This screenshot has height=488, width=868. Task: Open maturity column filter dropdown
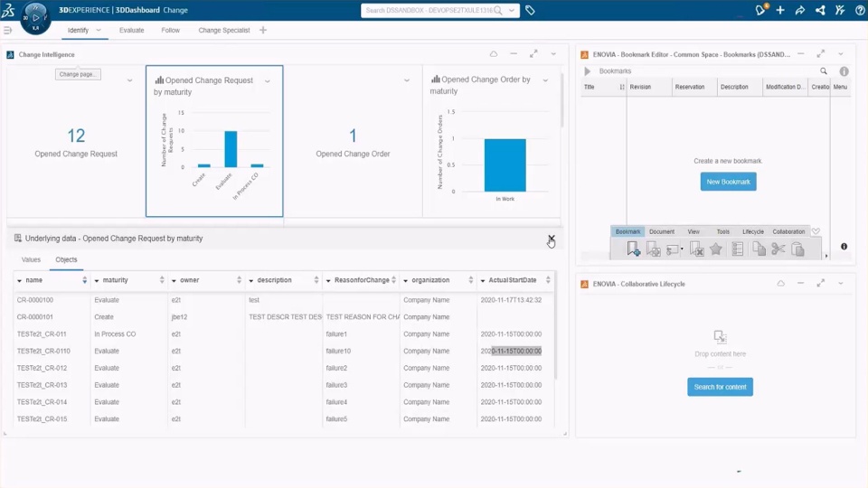(x=97, y=280)
